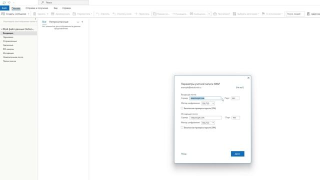Click the Send/Receive refresh icon in title bar
Screen dimensions: 320x180
click(x=4, y=2)
